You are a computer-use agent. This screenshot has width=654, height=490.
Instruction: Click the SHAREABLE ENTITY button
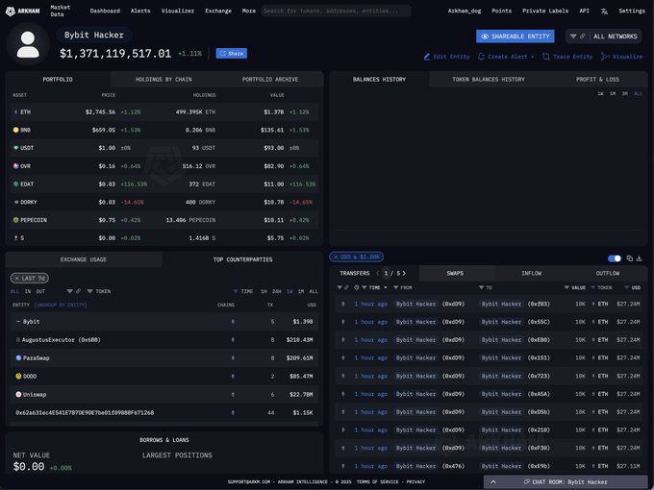(x=516, y=37)
